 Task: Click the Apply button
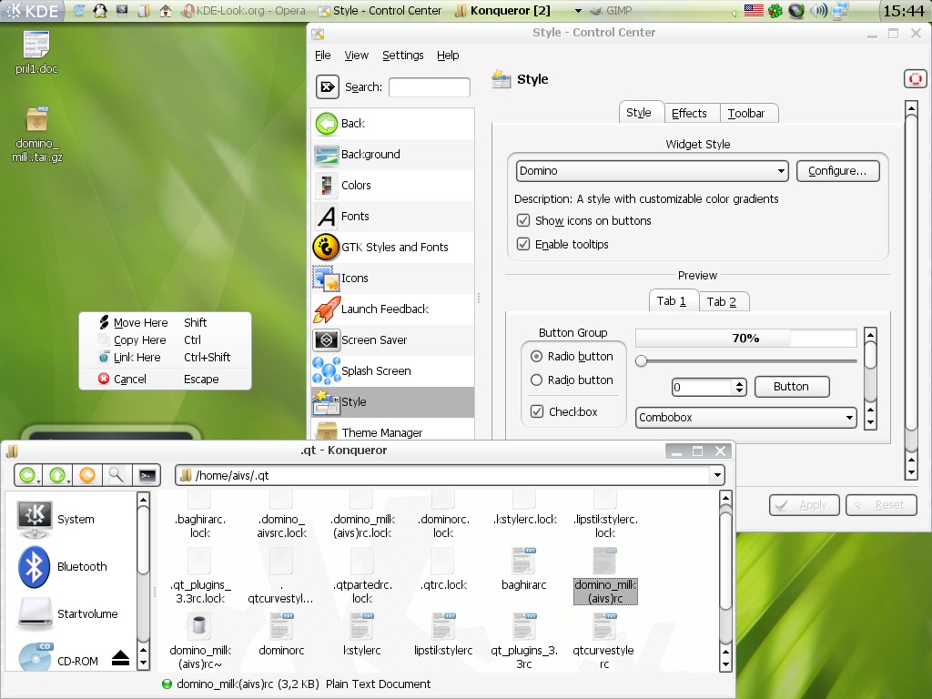pyautogui.click(x=805, y=505)
